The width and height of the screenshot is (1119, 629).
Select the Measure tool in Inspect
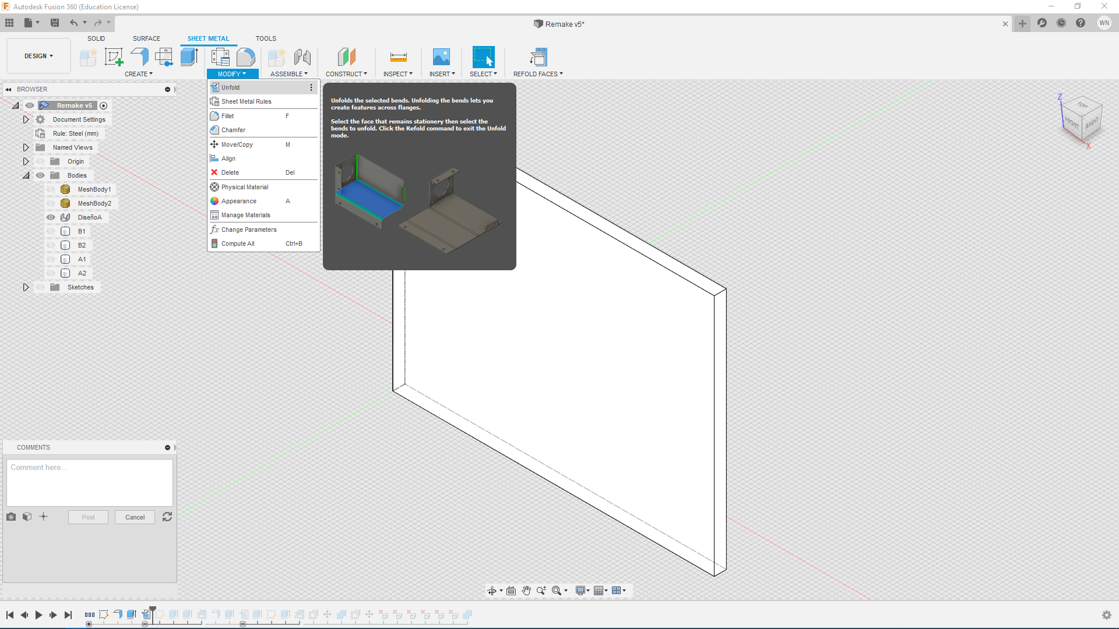[x=398, y=56]
